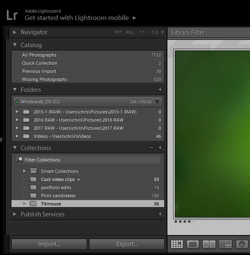Click plus icon to add collection
250x255 pixels.
point(160,148)
